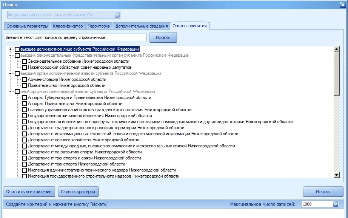Click the tree search text field

click(x=76, y=37)
